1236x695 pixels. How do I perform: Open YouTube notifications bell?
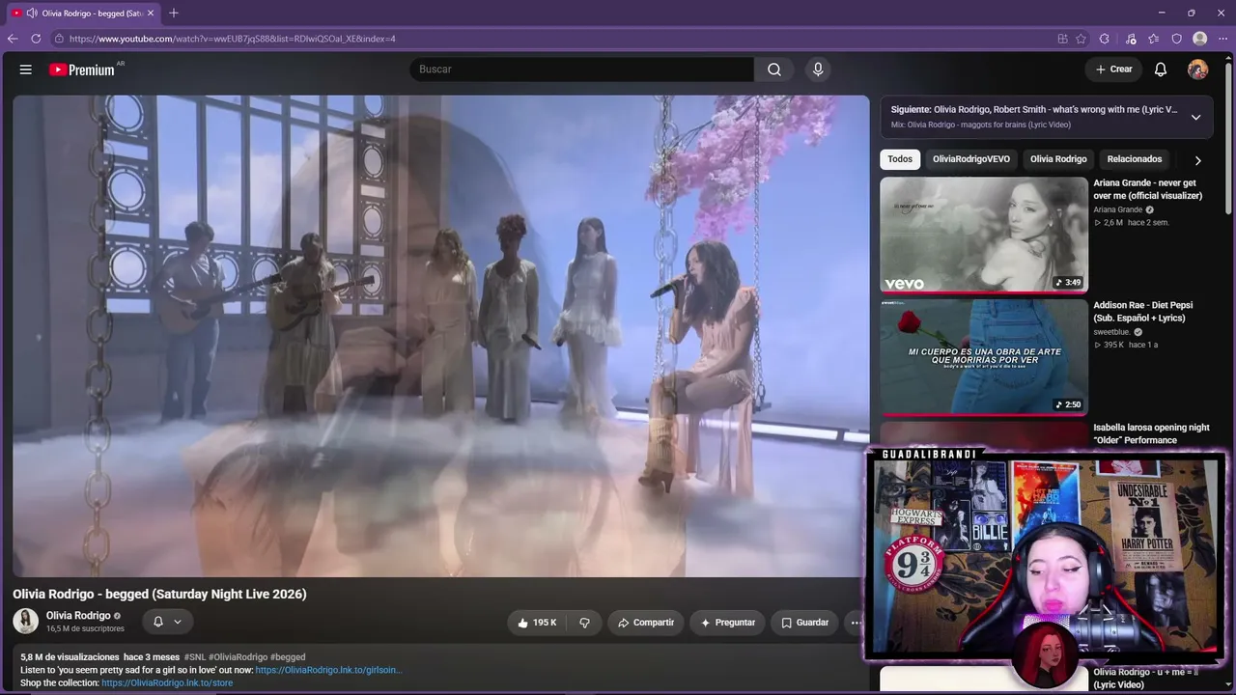[1161, 69]
